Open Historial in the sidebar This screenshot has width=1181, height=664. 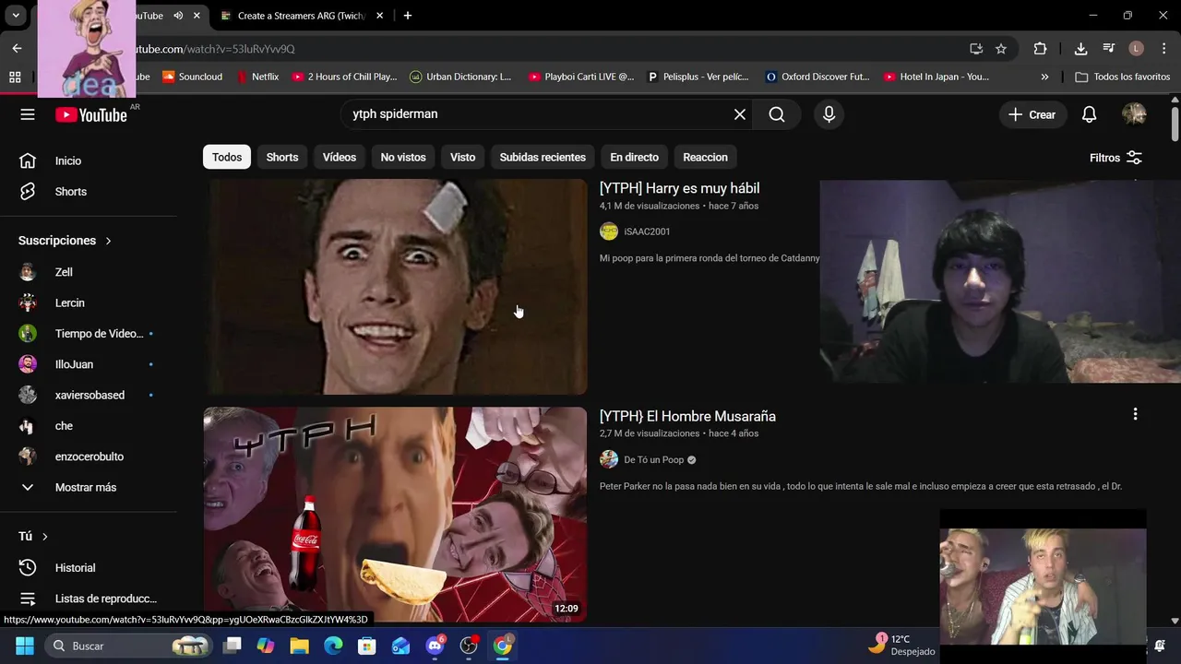pyautogui.click(x=89, y=568)
